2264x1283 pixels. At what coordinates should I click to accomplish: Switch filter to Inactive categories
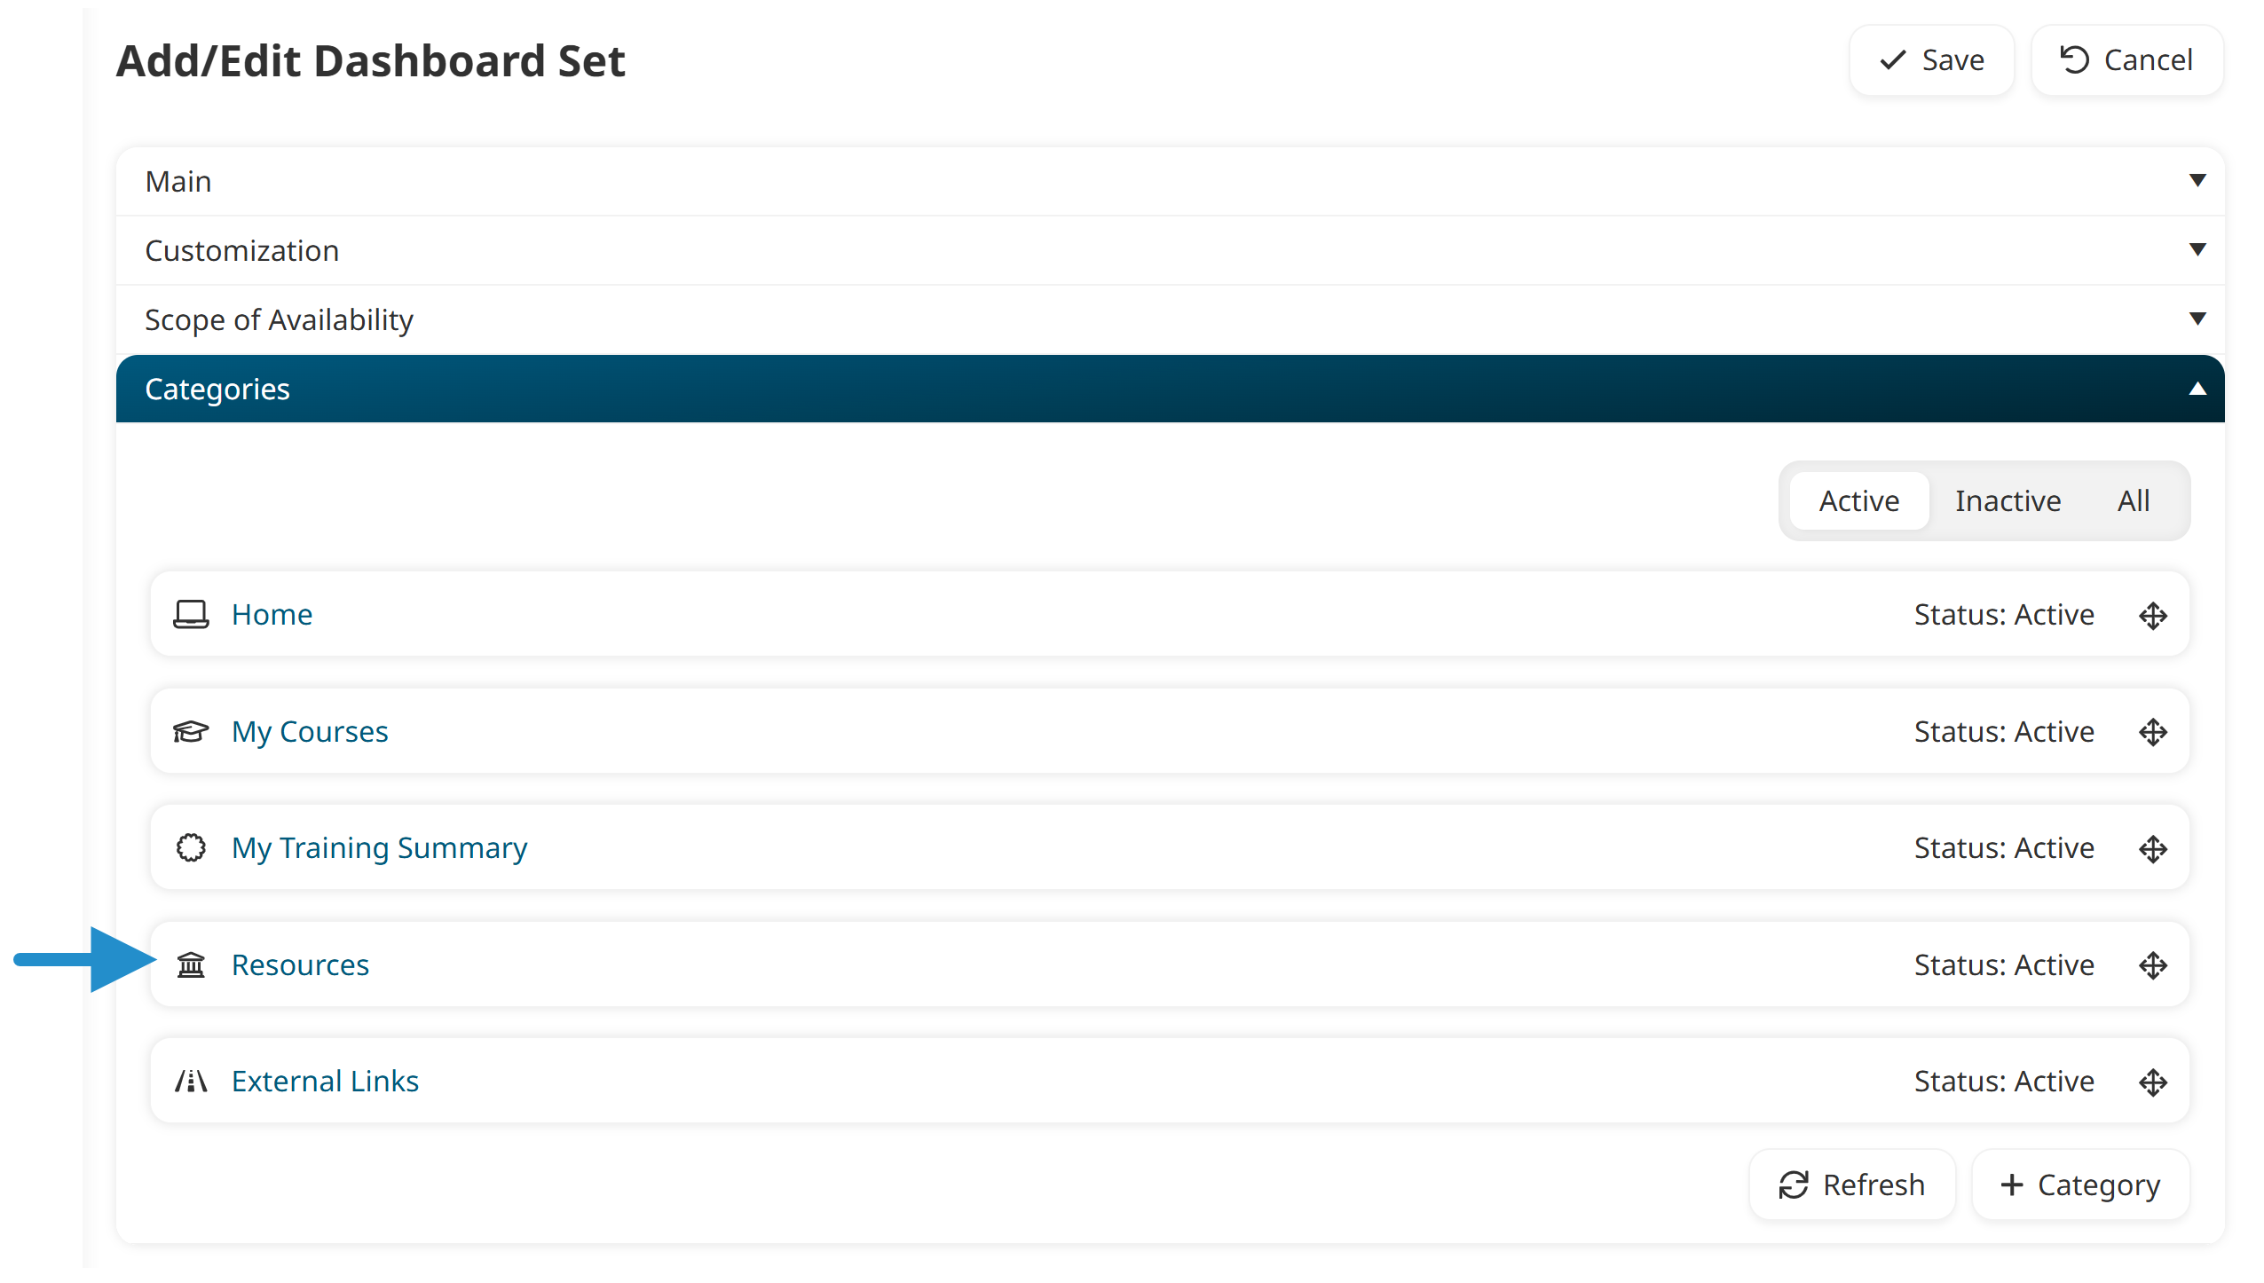click(2008, 500)
